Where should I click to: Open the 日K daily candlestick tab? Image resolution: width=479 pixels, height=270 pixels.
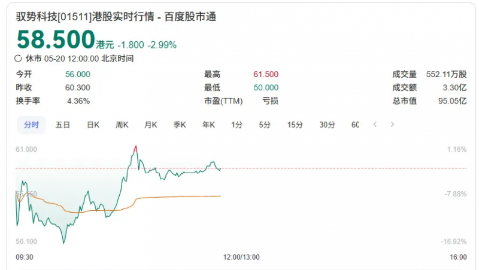(x=93, y=125)
